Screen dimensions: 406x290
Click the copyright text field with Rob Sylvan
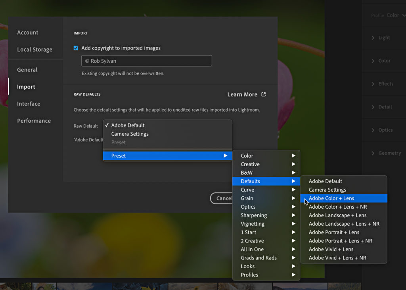click(x=147, y=61)
